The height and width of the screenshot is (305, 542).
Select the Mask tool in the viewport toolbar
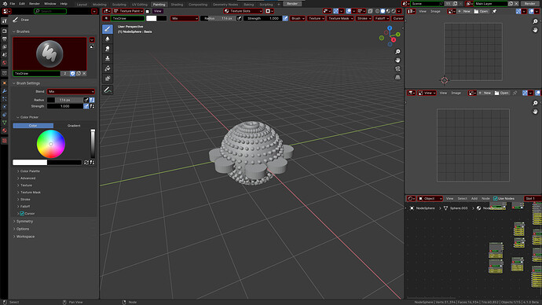pos(108,78)
